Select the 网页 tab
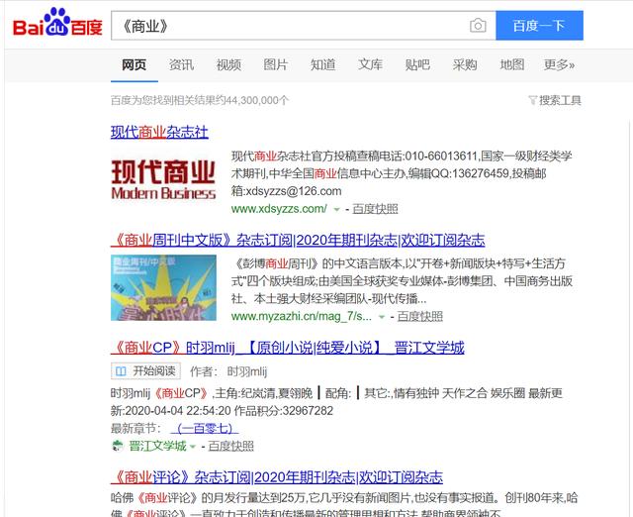633x517 pixels. pyautogui.click(x=135, y=64)
